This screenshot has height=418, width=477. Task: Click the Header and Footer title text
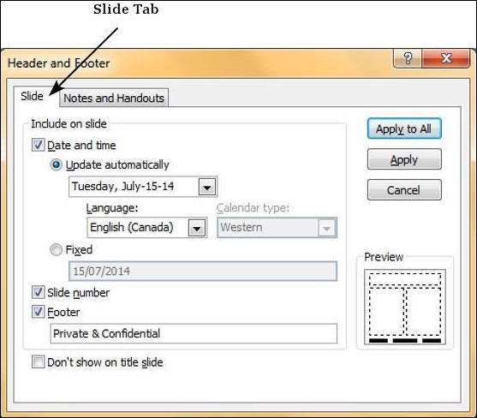(58, 63)
